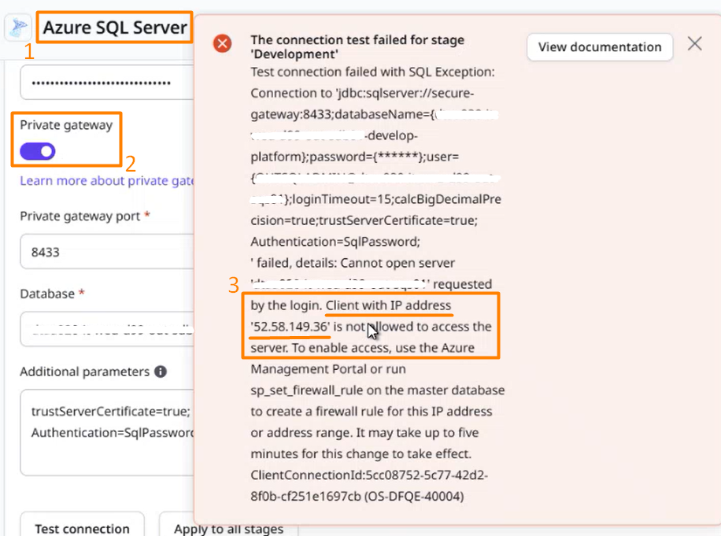Select the Azure SQL Server title text
This screenshot has height=536, width=721.
(x=114, y=27)
